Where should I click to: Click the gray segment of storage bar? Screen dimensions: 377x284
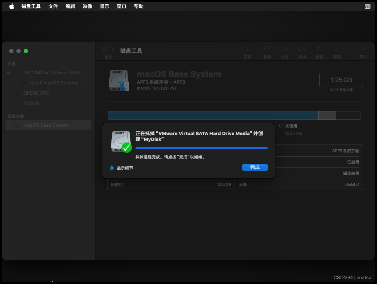[327, 115]
